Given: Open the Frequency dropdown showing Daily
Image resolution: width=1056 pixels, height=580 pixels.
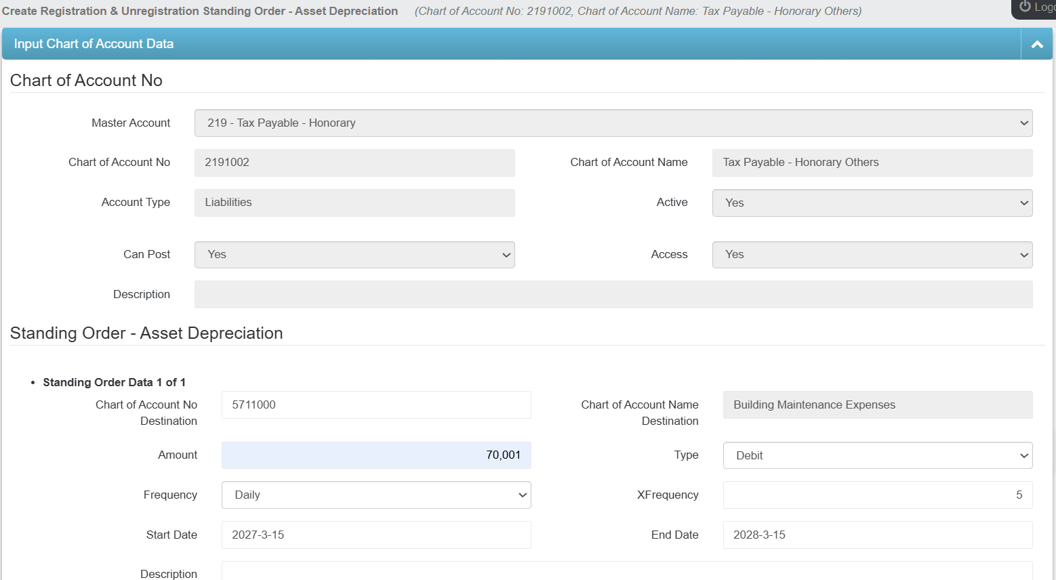Looking at the screenshot, I should coord(375,495).
